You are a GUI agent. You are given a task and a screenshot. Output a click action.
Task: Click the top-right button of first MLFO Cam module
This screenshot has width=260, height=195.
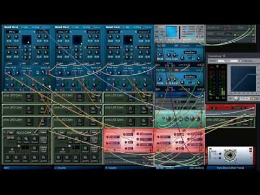43,133
